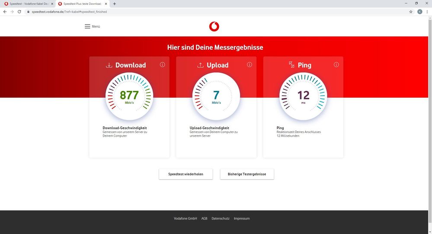Image resolution: width=432 pixels, height=234 pixels.
Task: Click 'Hier sind Deine Messergebnisse' heading
Action: [x=215, y=48]
